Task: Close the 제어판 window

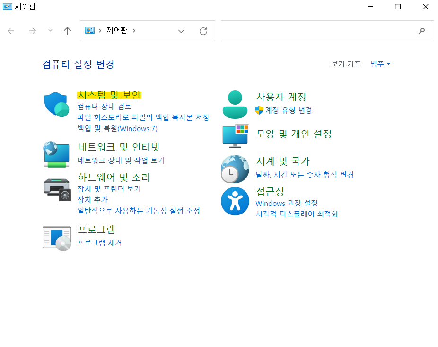Action: tap(425, 7)
